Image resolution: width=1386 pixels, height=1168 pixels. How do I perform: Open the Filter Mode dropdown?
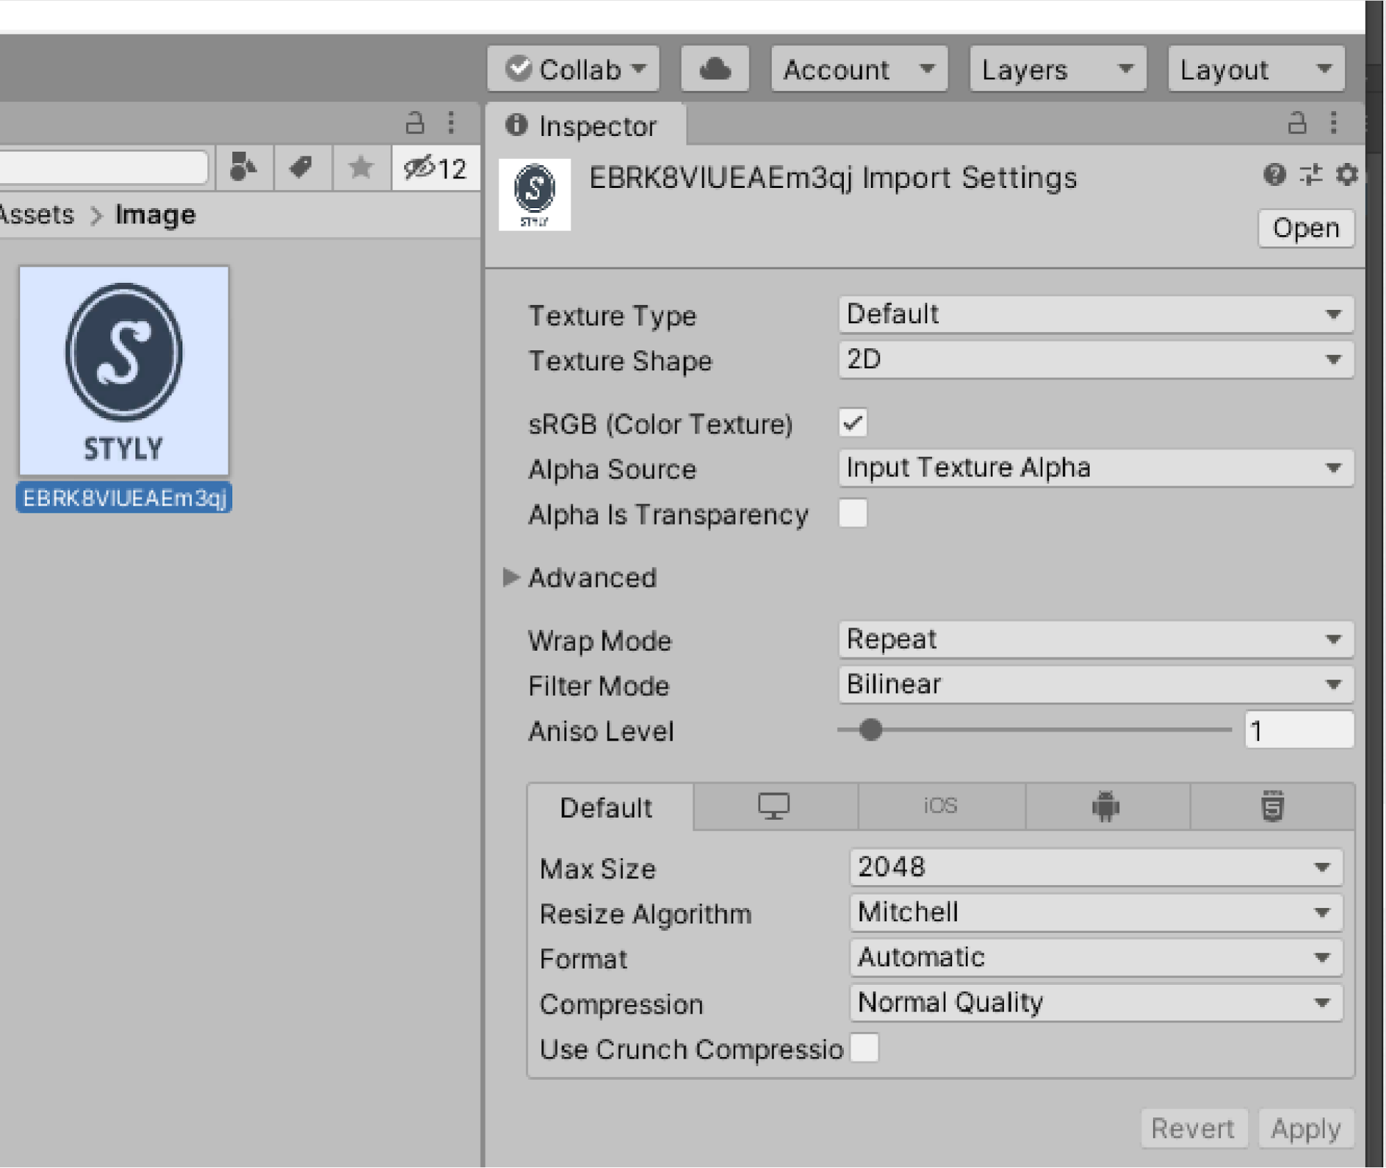point(1095,685)
